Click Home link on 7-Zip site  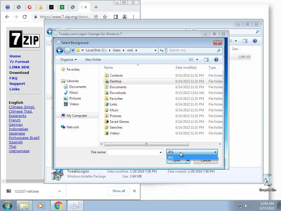coord(15,56)
